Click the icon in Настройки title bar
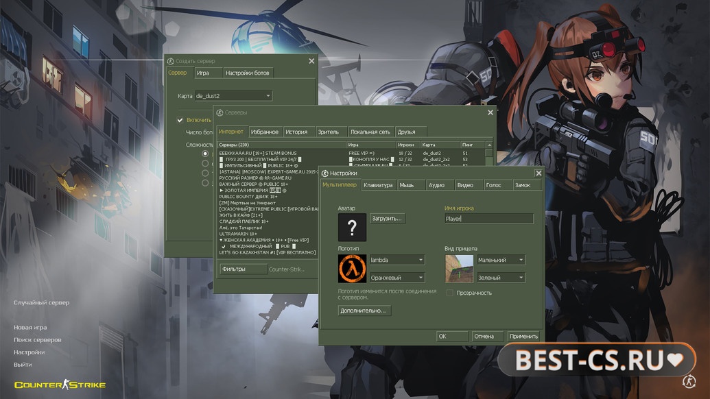This screenshot has height=399, width=710. tap(324, 173)
